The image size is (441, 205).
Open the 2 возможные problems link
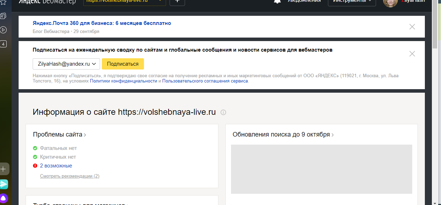tap(56, 166)
